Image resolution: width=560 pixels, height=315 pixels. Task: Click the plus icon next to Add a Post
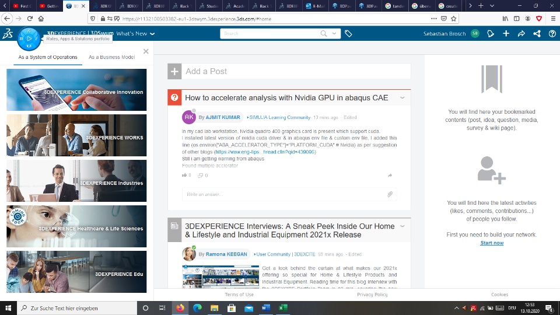[x=174, y=71]
